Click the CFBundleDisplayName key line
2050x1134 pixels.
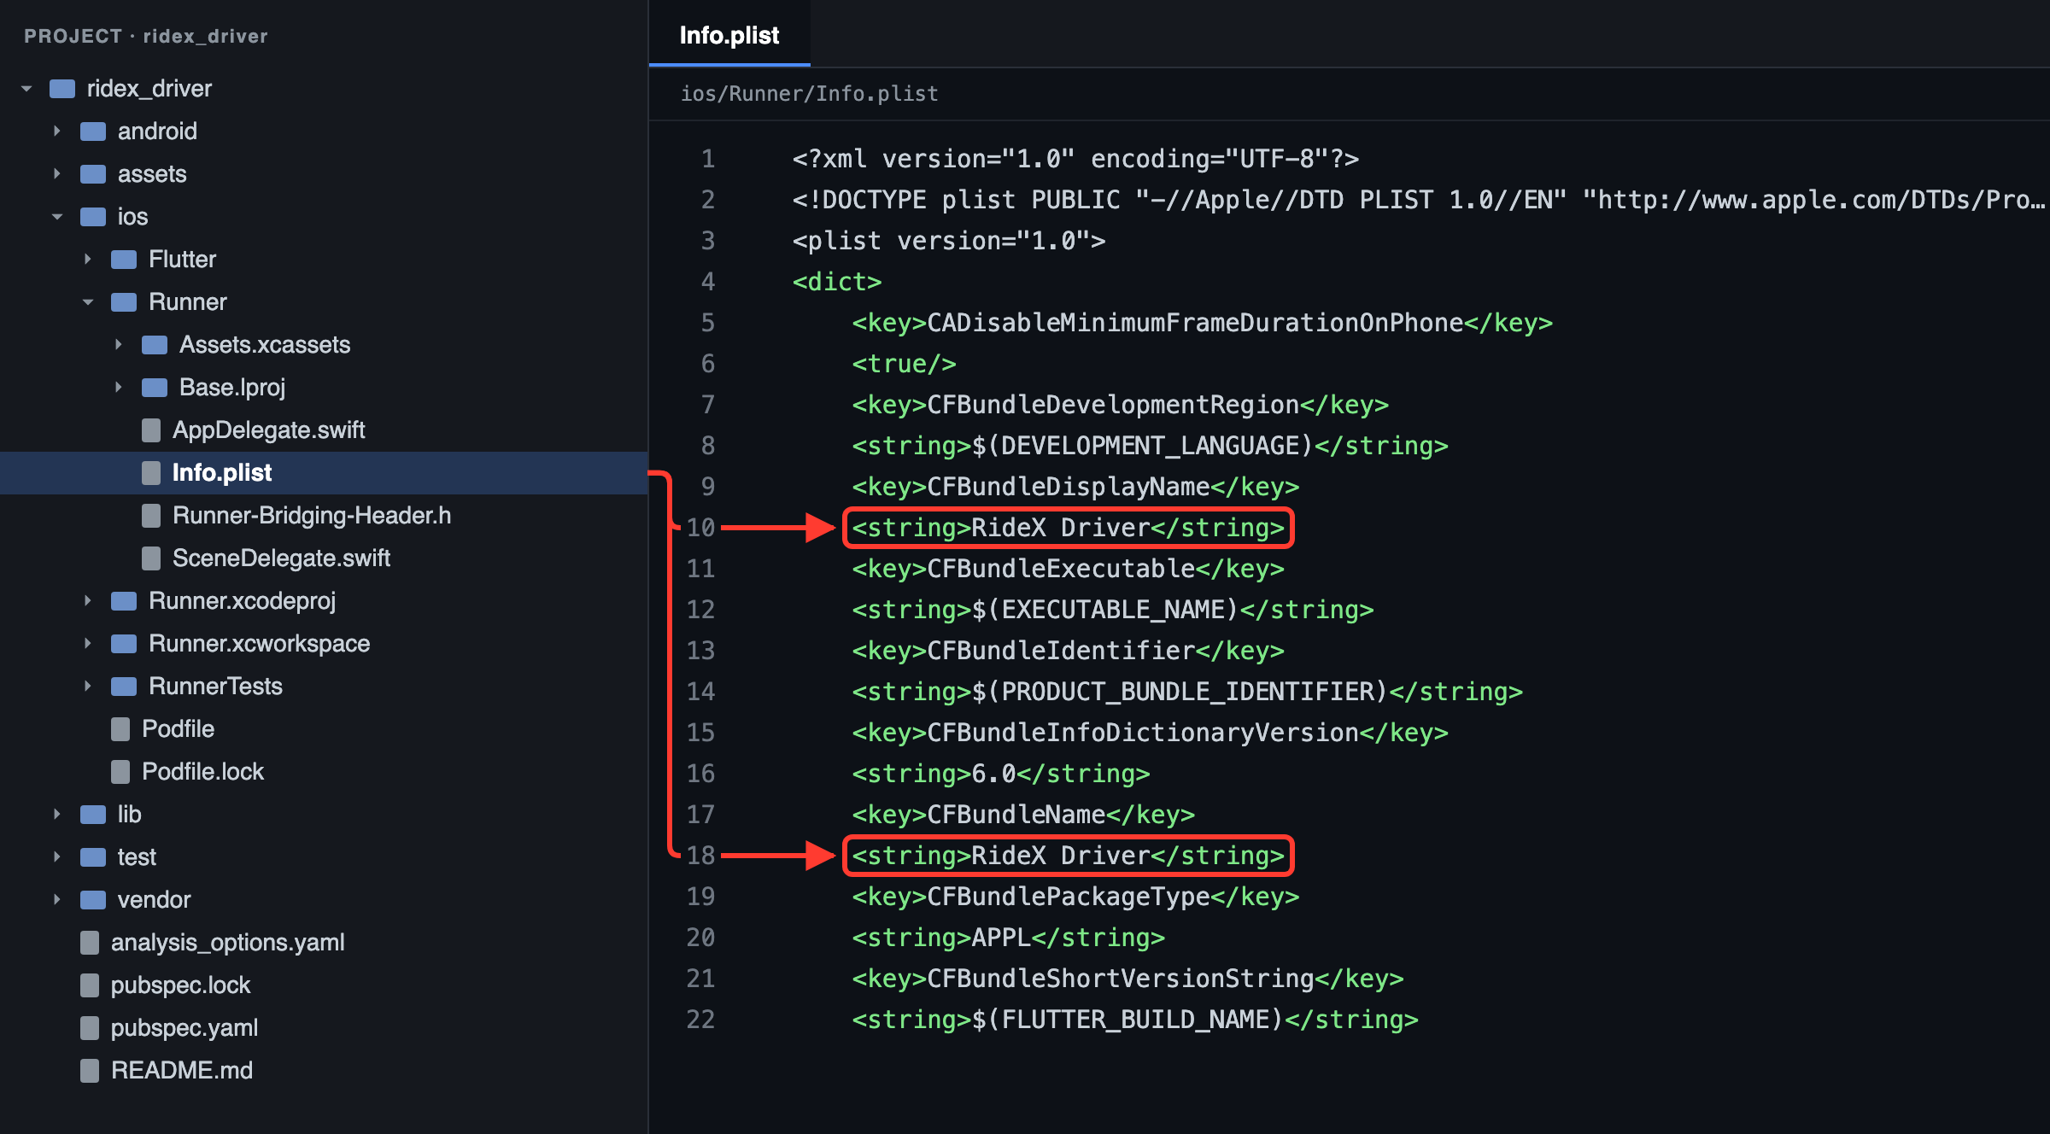tap(1075, 487)
